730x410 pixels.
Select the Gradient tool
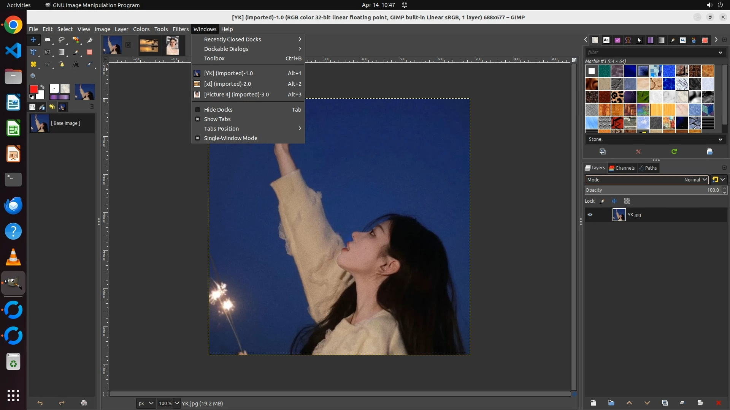[x=62, y=52]
